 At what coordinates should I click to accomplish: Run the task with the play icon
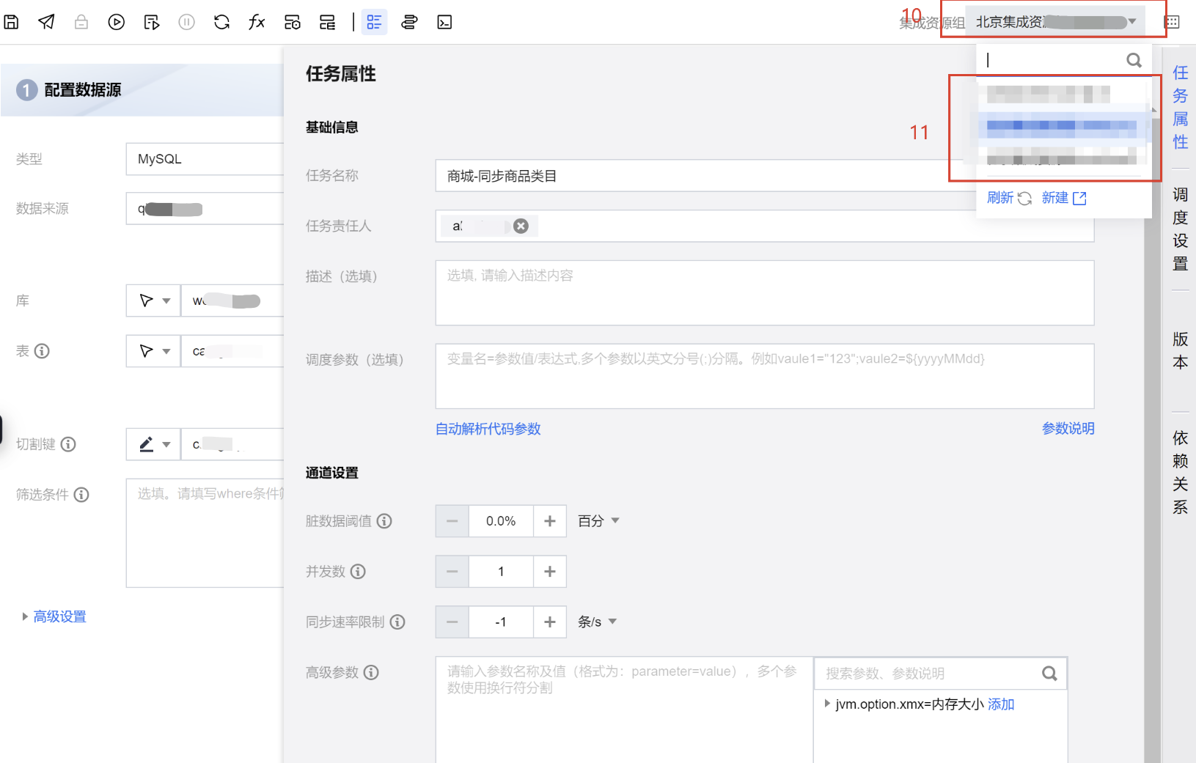click(x=116, y=22)
